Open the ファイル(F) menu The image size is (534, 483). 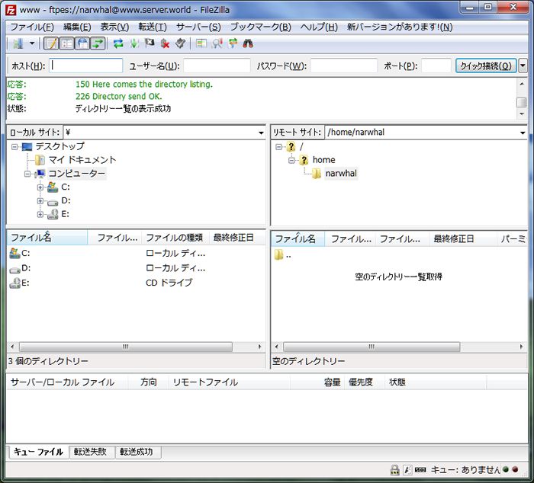(32, 27)
